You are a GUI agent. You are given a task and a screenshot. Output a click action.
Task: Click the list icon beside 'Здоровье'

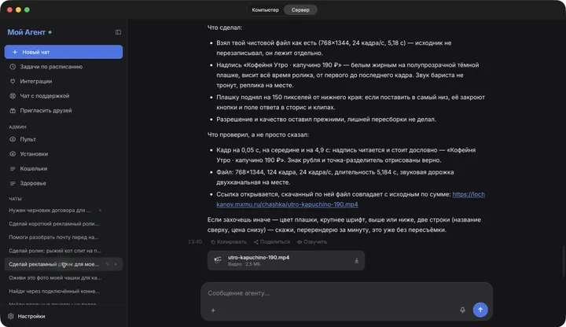pos(13,183)
